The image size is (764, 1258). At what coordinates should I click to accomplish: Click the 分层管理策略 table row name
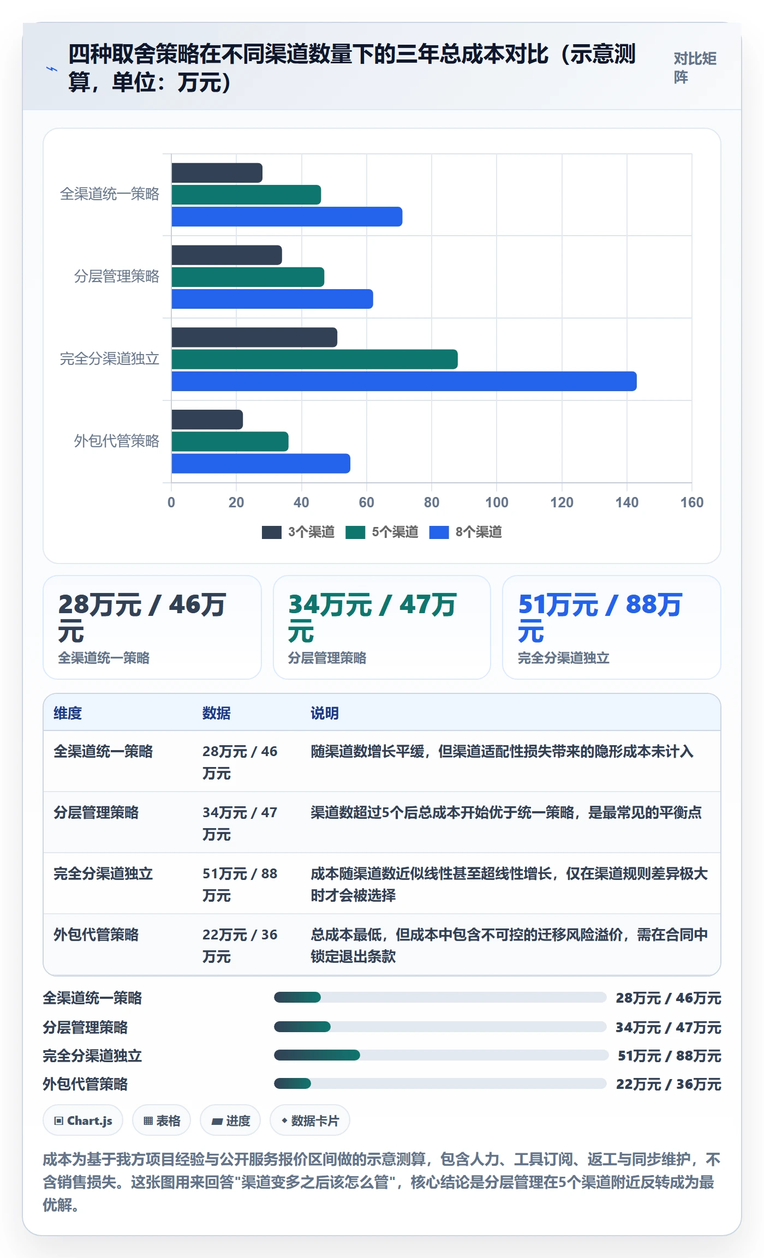pyautogui.click(x=96, y=812)
